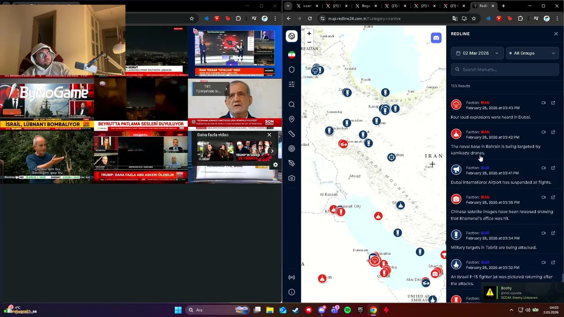Open the info icon at sidebar bottom
The width and height of the screenshot is (564, 317).
pyautogui.click(x=292, y=292)
